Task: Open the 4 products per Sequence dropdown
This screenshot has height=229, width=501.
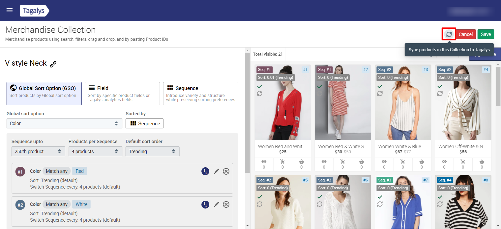Action: pyautogui.click(x=95, y=151)
